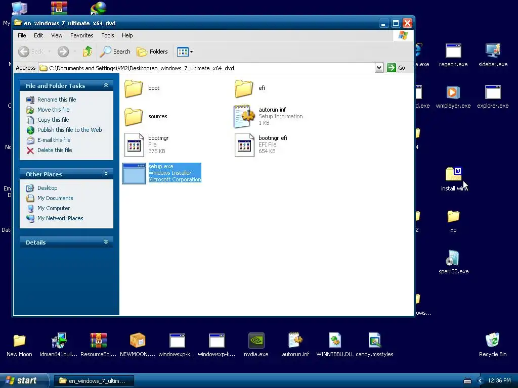Collapse the File and Folder Tasks panel
Screen dimensions: 518x388
tap(106, 85)
